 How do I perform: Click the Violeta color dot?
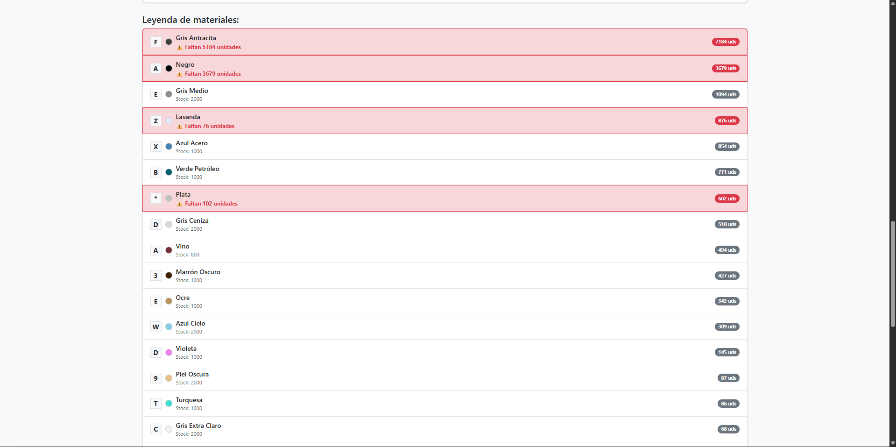(x=169, y=353)
